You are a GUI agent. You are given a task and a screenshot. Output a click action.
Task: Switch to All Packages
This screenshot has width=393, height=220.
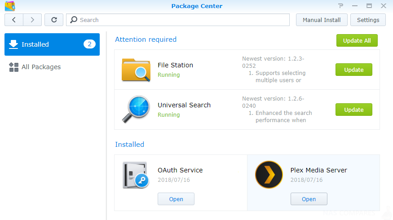52,67
